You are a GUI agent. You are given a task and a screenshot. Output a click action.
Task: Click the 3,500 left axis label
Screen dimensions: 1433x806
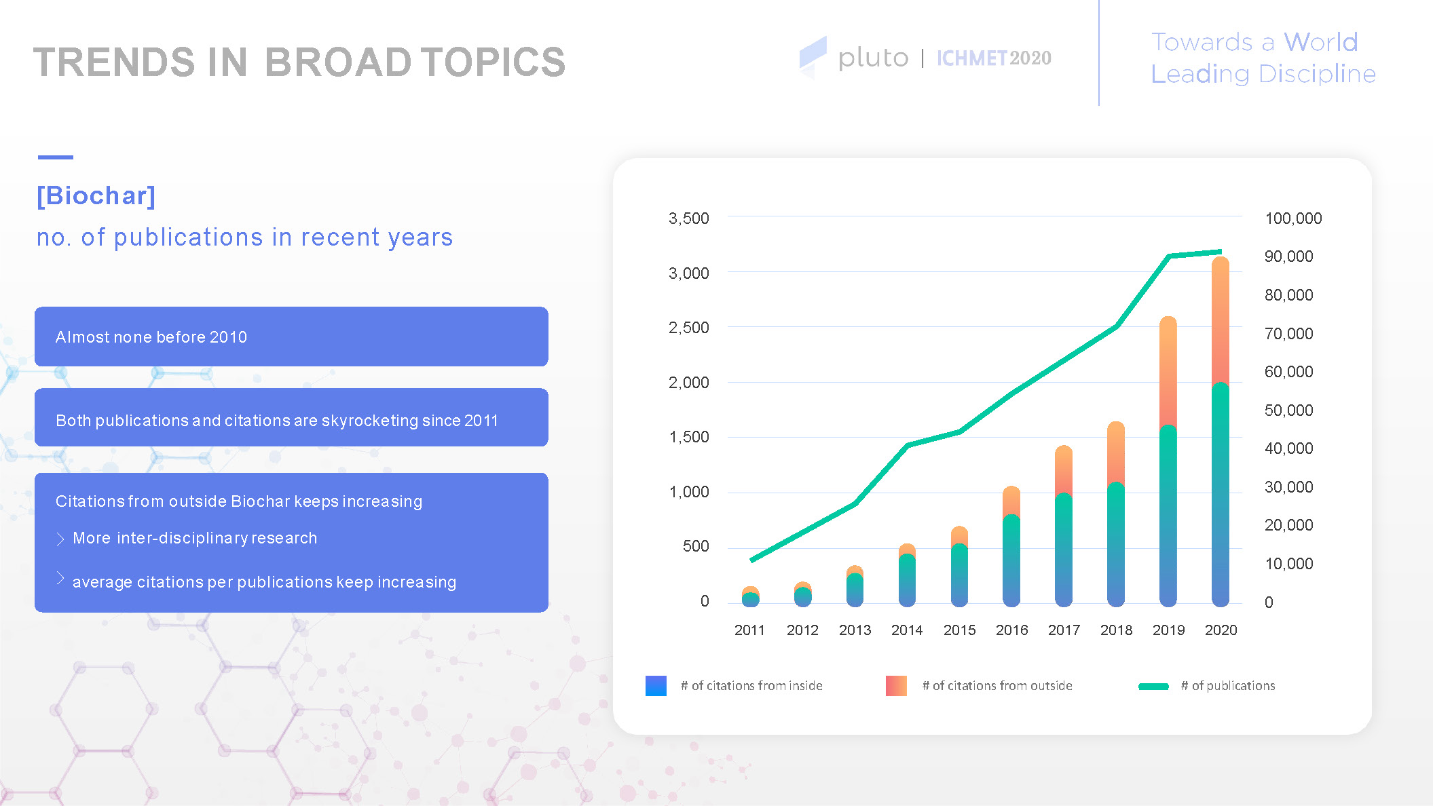click(688, 218)
